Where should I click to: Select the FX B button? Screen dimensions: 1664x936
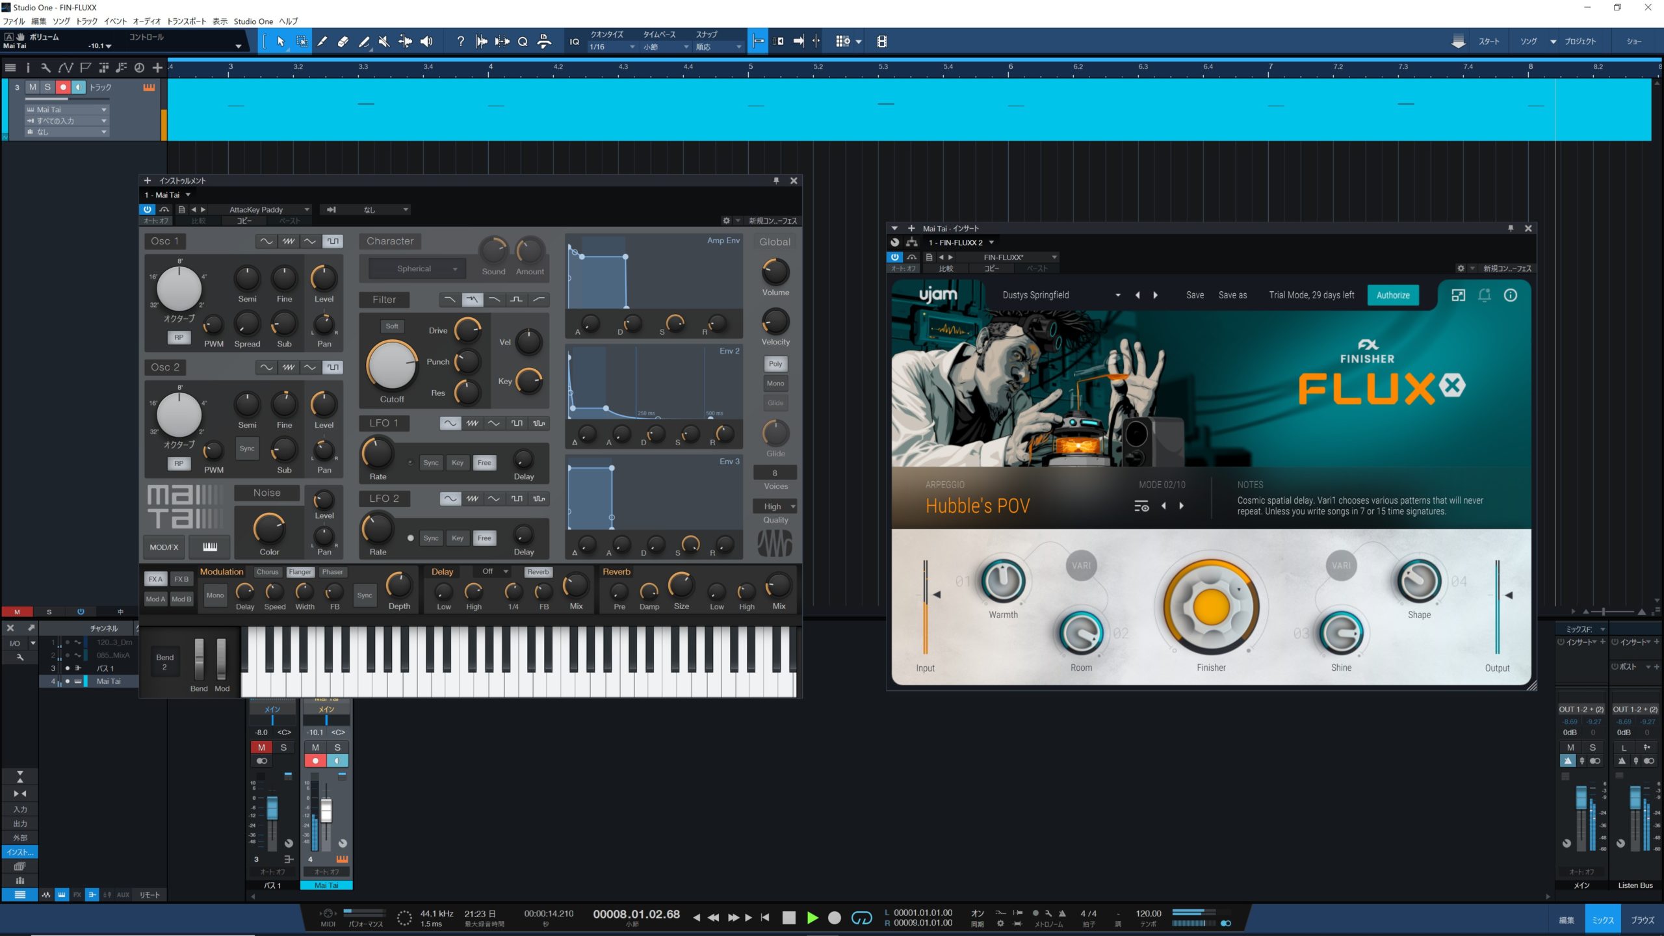pyautogui.click(x=181, y=579)
